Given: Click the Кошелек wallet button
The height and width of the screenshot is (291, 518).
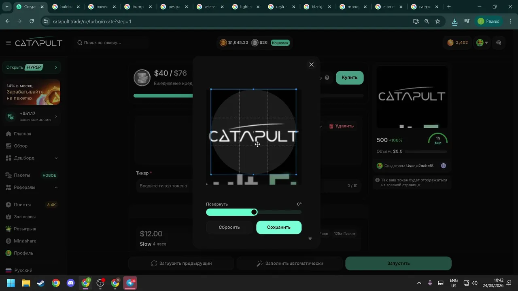Looking at the screenshot, I should (x=280, y=42).
